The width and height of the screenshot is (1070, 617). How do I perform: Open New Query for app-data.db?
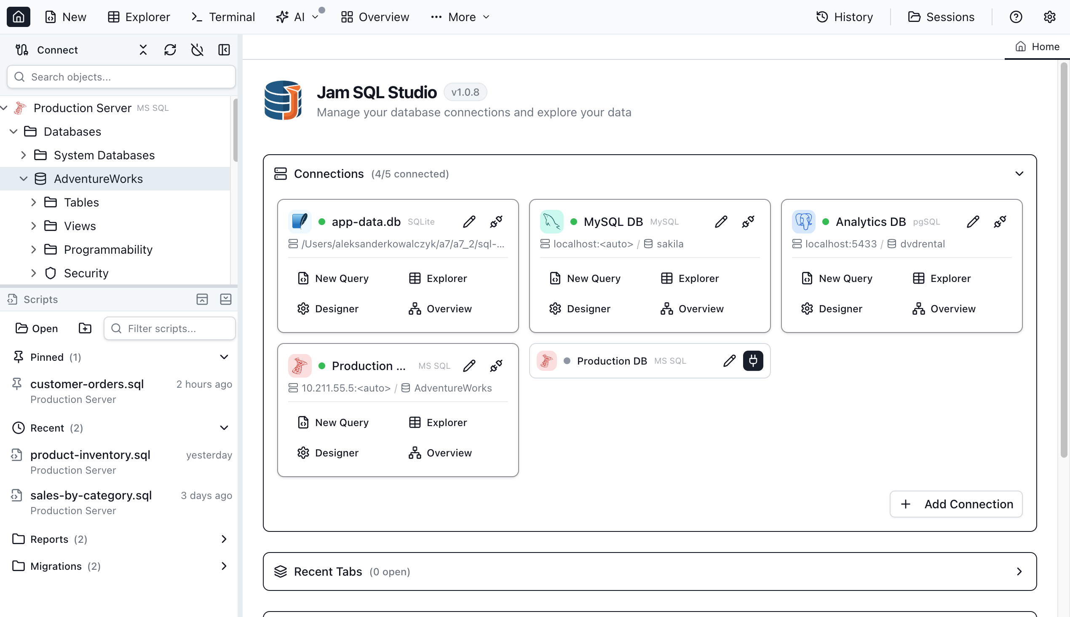333,279
